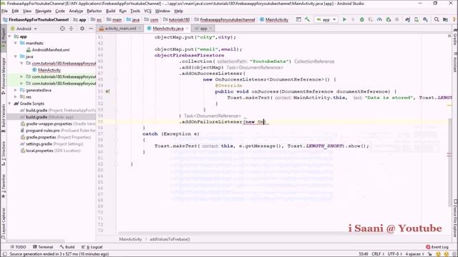Collapse the java folder node
Viewport: 458px width, 257px height.
(x=16, y=56)
